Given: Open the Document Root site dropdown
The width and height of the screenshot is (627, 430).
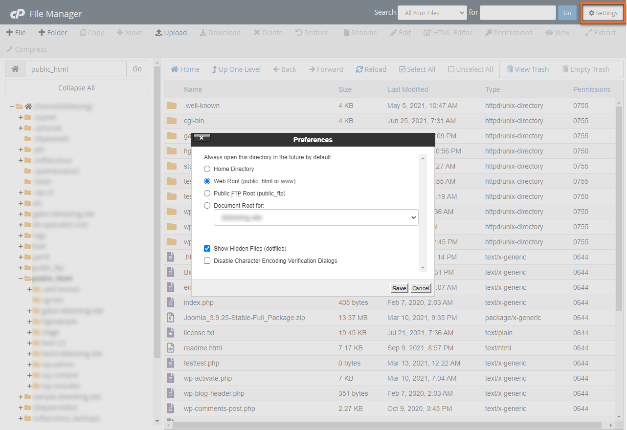Looking at the screenshot, I should (316, 217).
